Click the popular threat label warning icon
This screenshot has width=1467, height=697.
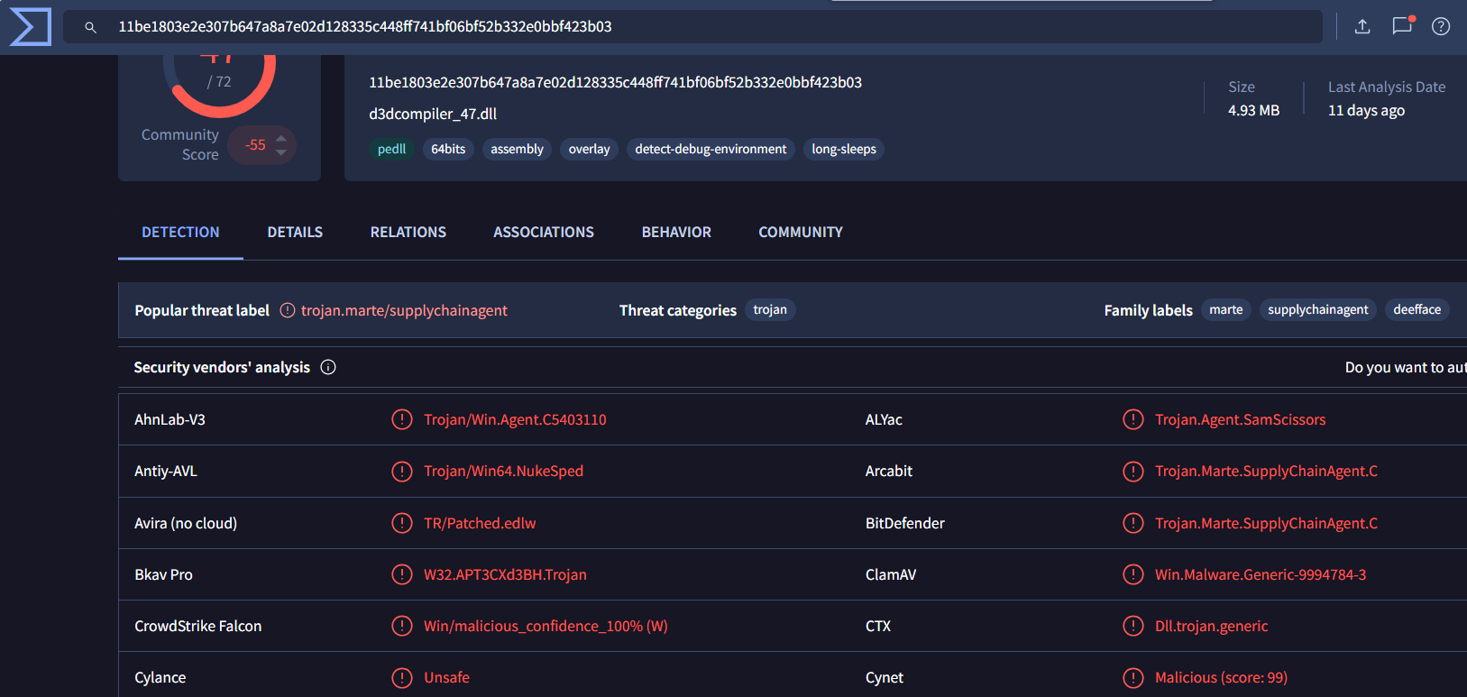point(288,310)
